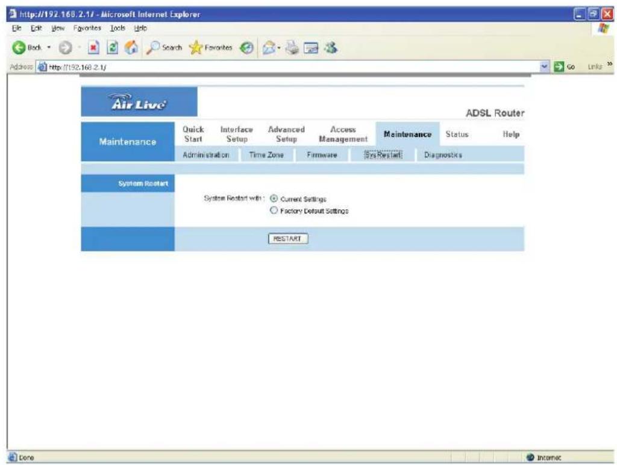This screenshot has width=617, height=465.
Task: Open Search in toolbar
Action: [164, 48]
